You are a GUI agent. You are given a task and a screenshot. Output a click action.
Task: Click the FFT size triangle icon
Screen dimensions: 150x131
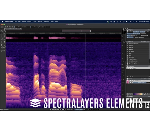coord(127,34)
